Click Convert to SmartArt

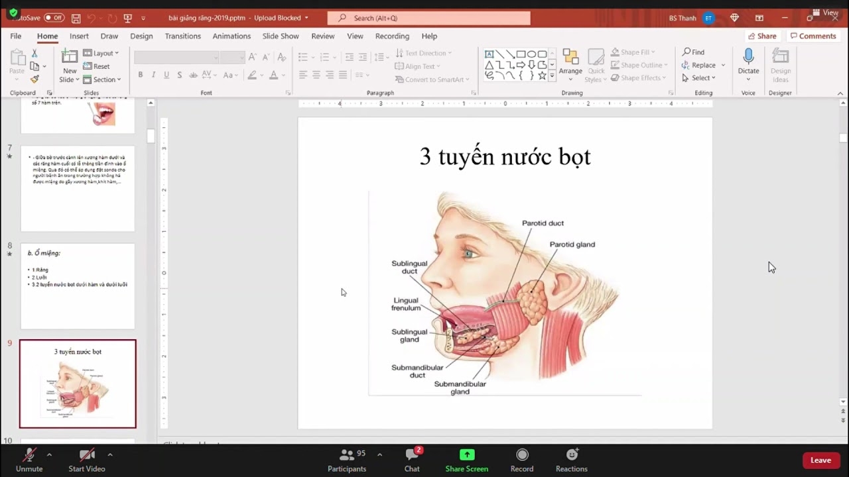click(432, 79)
